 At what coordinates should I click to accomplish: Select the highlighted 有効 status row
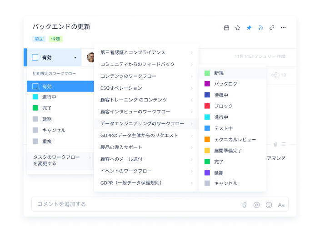point(60,86)
